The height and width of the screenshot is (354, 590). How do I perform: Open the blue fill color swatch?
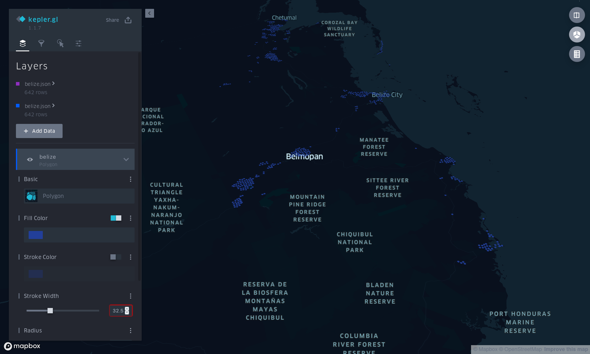point(36,235)
